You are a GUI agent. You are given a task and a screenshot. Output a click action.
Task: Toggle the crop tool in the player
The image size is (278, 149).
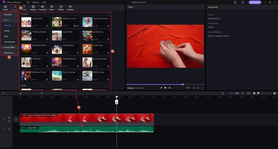(198, 88)
